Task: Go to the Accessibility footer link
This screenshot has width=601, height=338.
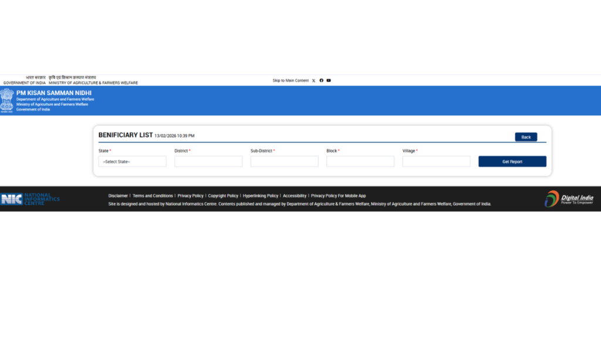Action: pos(295,195)
